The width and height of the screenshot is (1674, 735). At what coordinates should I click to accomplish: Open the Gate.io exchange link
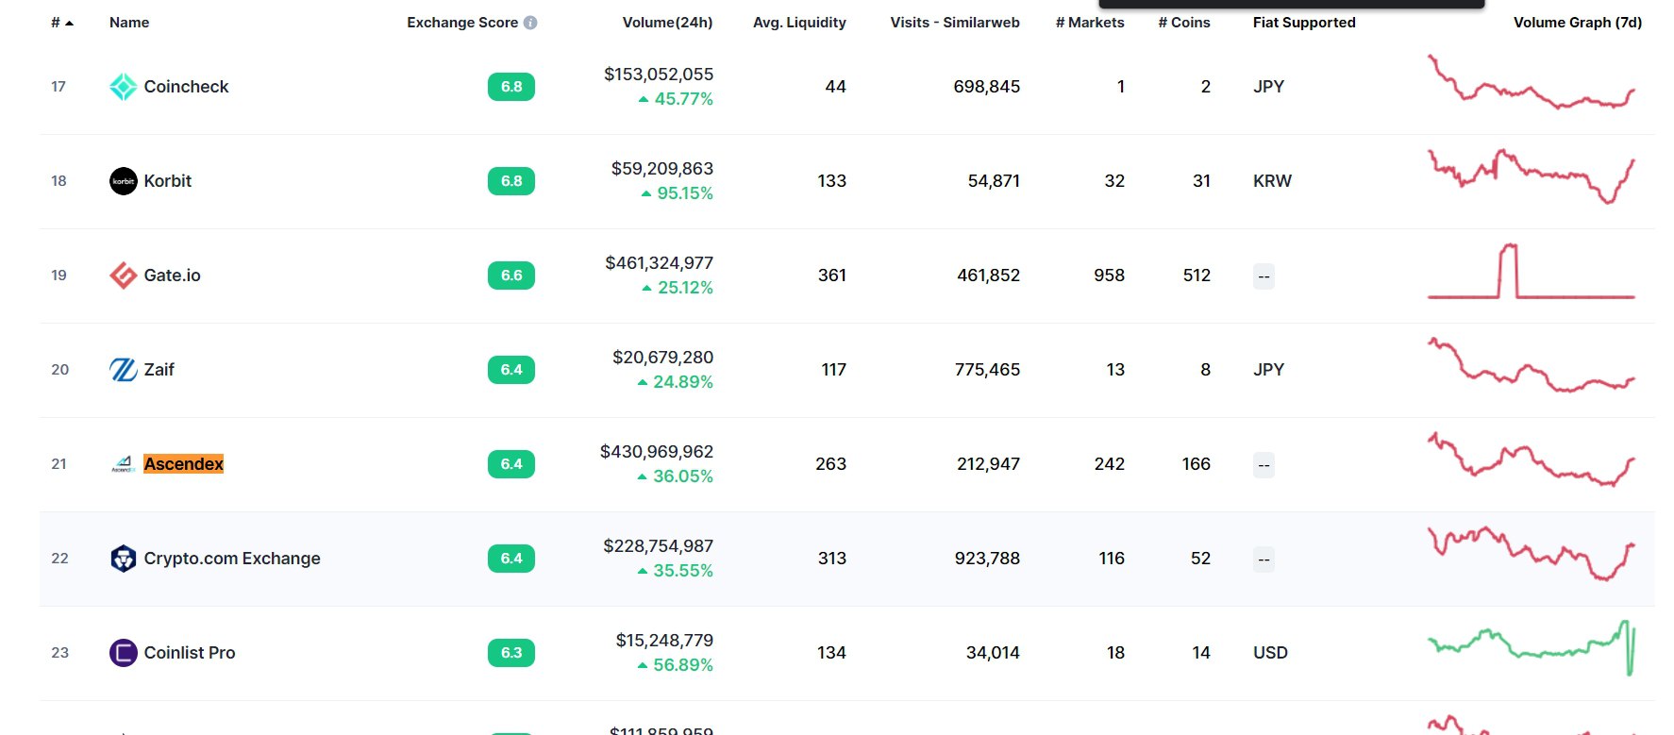(x=172, y=276)
